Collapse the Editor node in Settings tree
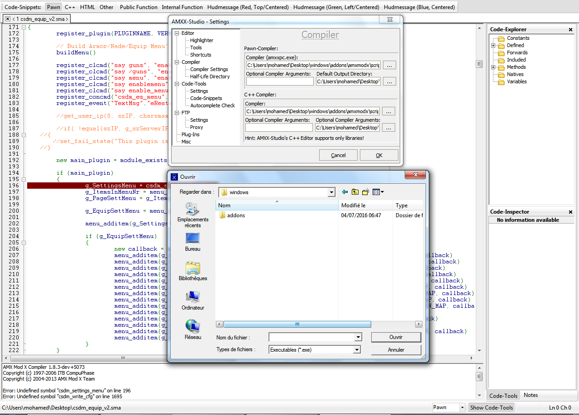 [177, 33]
